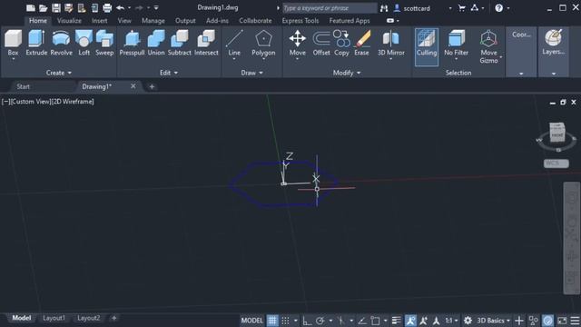This screenshot has height=327, width=581.
Task: Expand the Modify panel dropdown
Action: (x=347, y=73)
